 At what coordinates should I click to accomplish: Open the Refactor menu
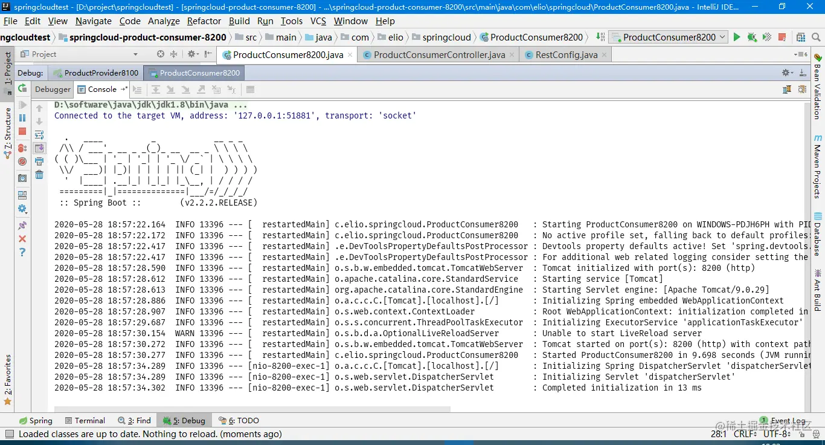point(204,21)
